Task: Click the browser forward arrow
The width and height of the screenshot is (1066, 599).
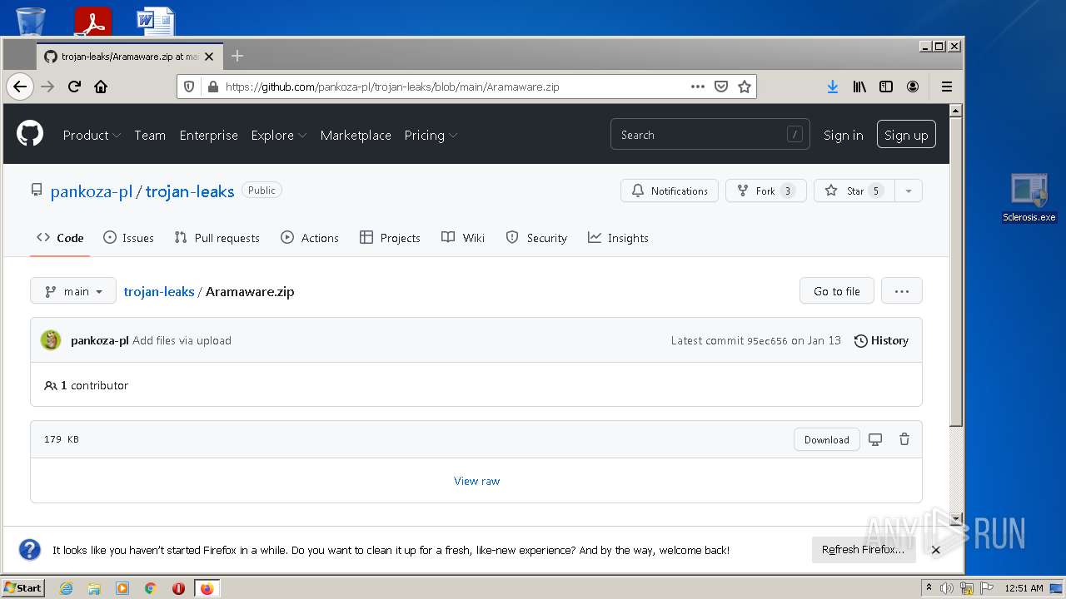Action: pos(47,87)
